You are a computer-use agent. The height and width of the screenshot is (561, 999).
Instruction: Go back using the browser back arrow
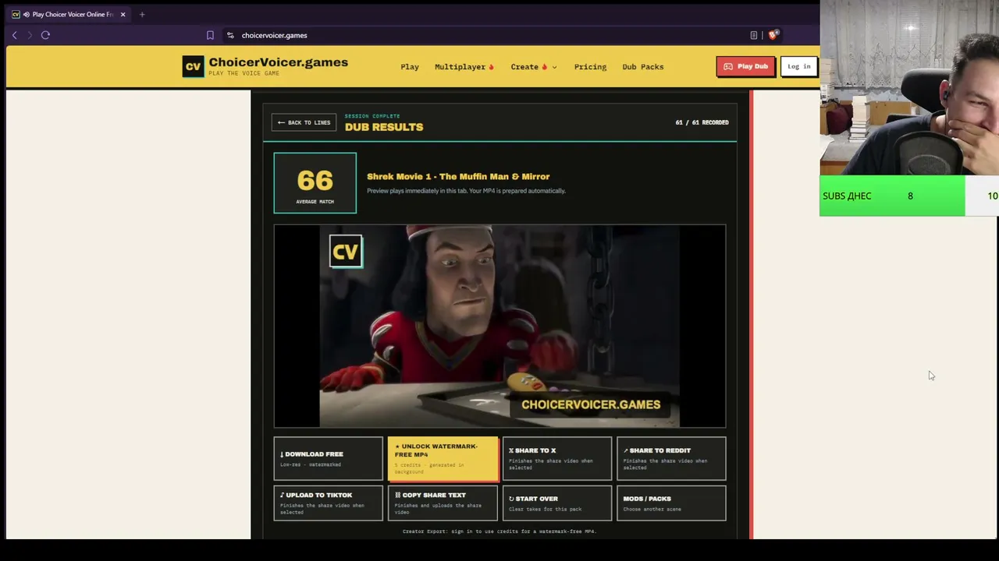(x=14, y=35)
